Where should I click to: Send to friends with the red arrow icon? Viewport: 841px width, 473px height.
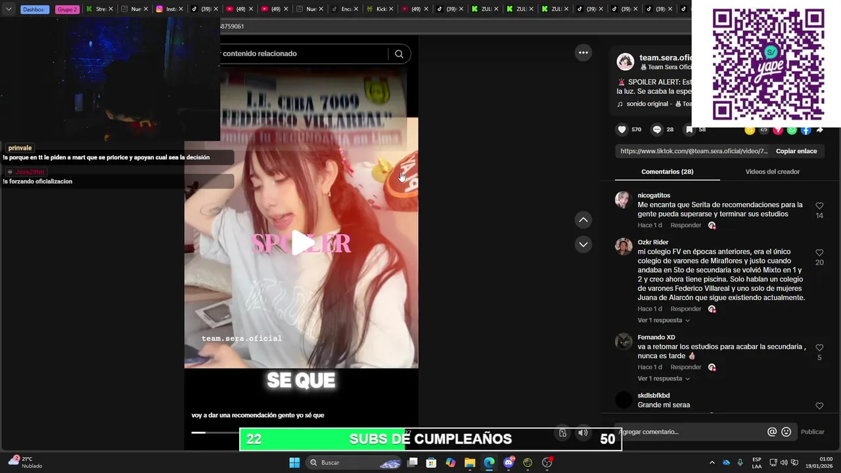coord(778,130)
